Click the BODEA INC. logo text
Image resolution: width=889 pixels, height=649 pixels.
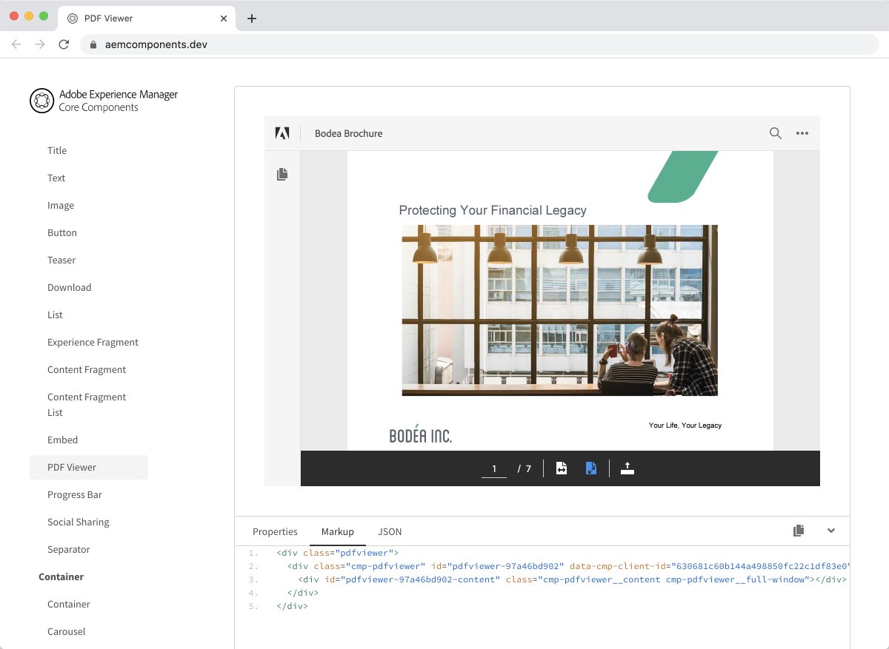[421, 436]
